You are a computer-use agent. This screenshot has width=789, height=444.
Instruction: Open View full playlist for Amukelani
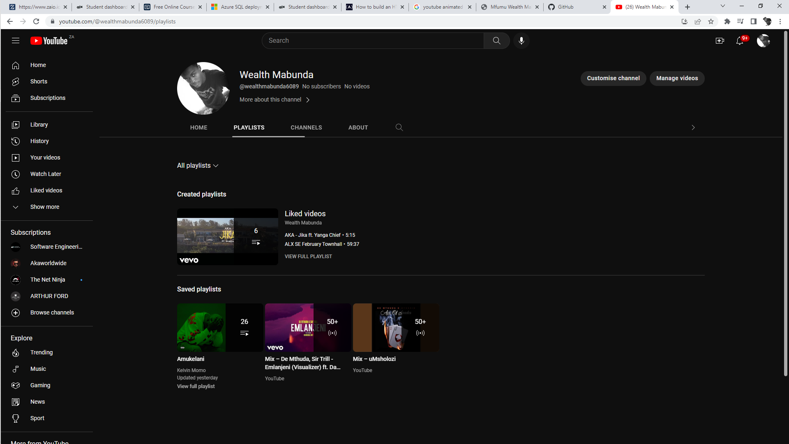[x=196, y=386]
